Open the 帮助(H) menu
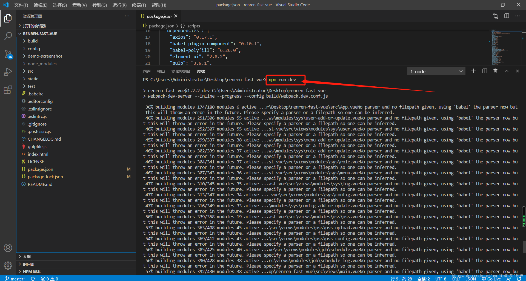Viewport: 526px width, 281px height. [x=159, y=5]
